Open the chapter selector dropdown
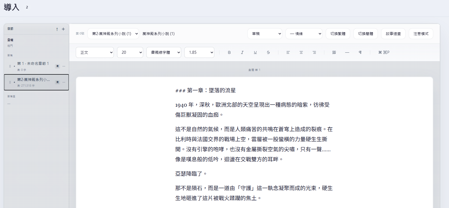Image resolution: width=449 pixels, height=208 pixels. pos(113,34)
